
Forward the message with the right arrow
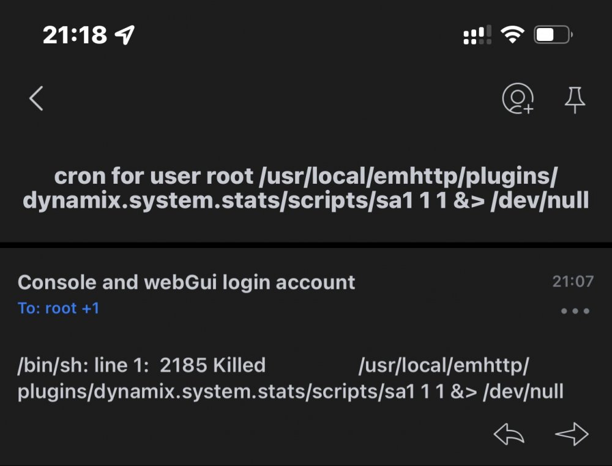pyautogui.click(x=572, y=434)
